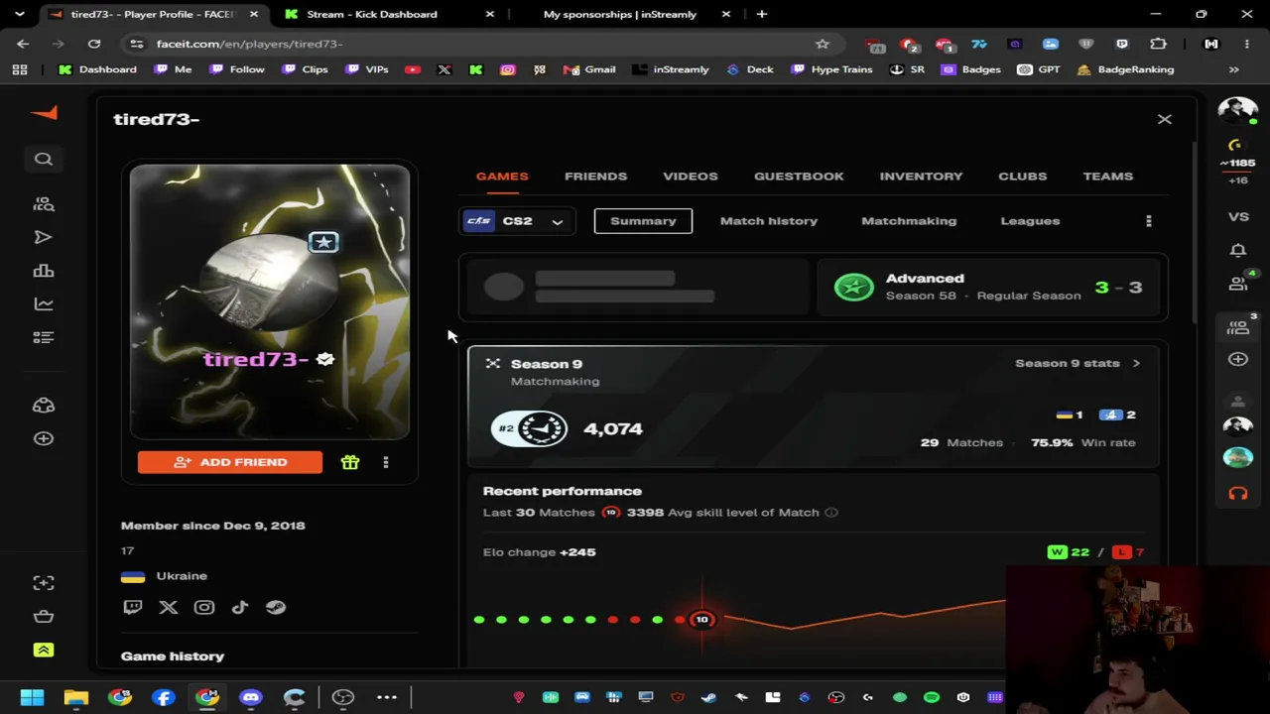Open tired73-'s TikTok icon
This screenshot has width=1270, height=714.
coord(239,607)
